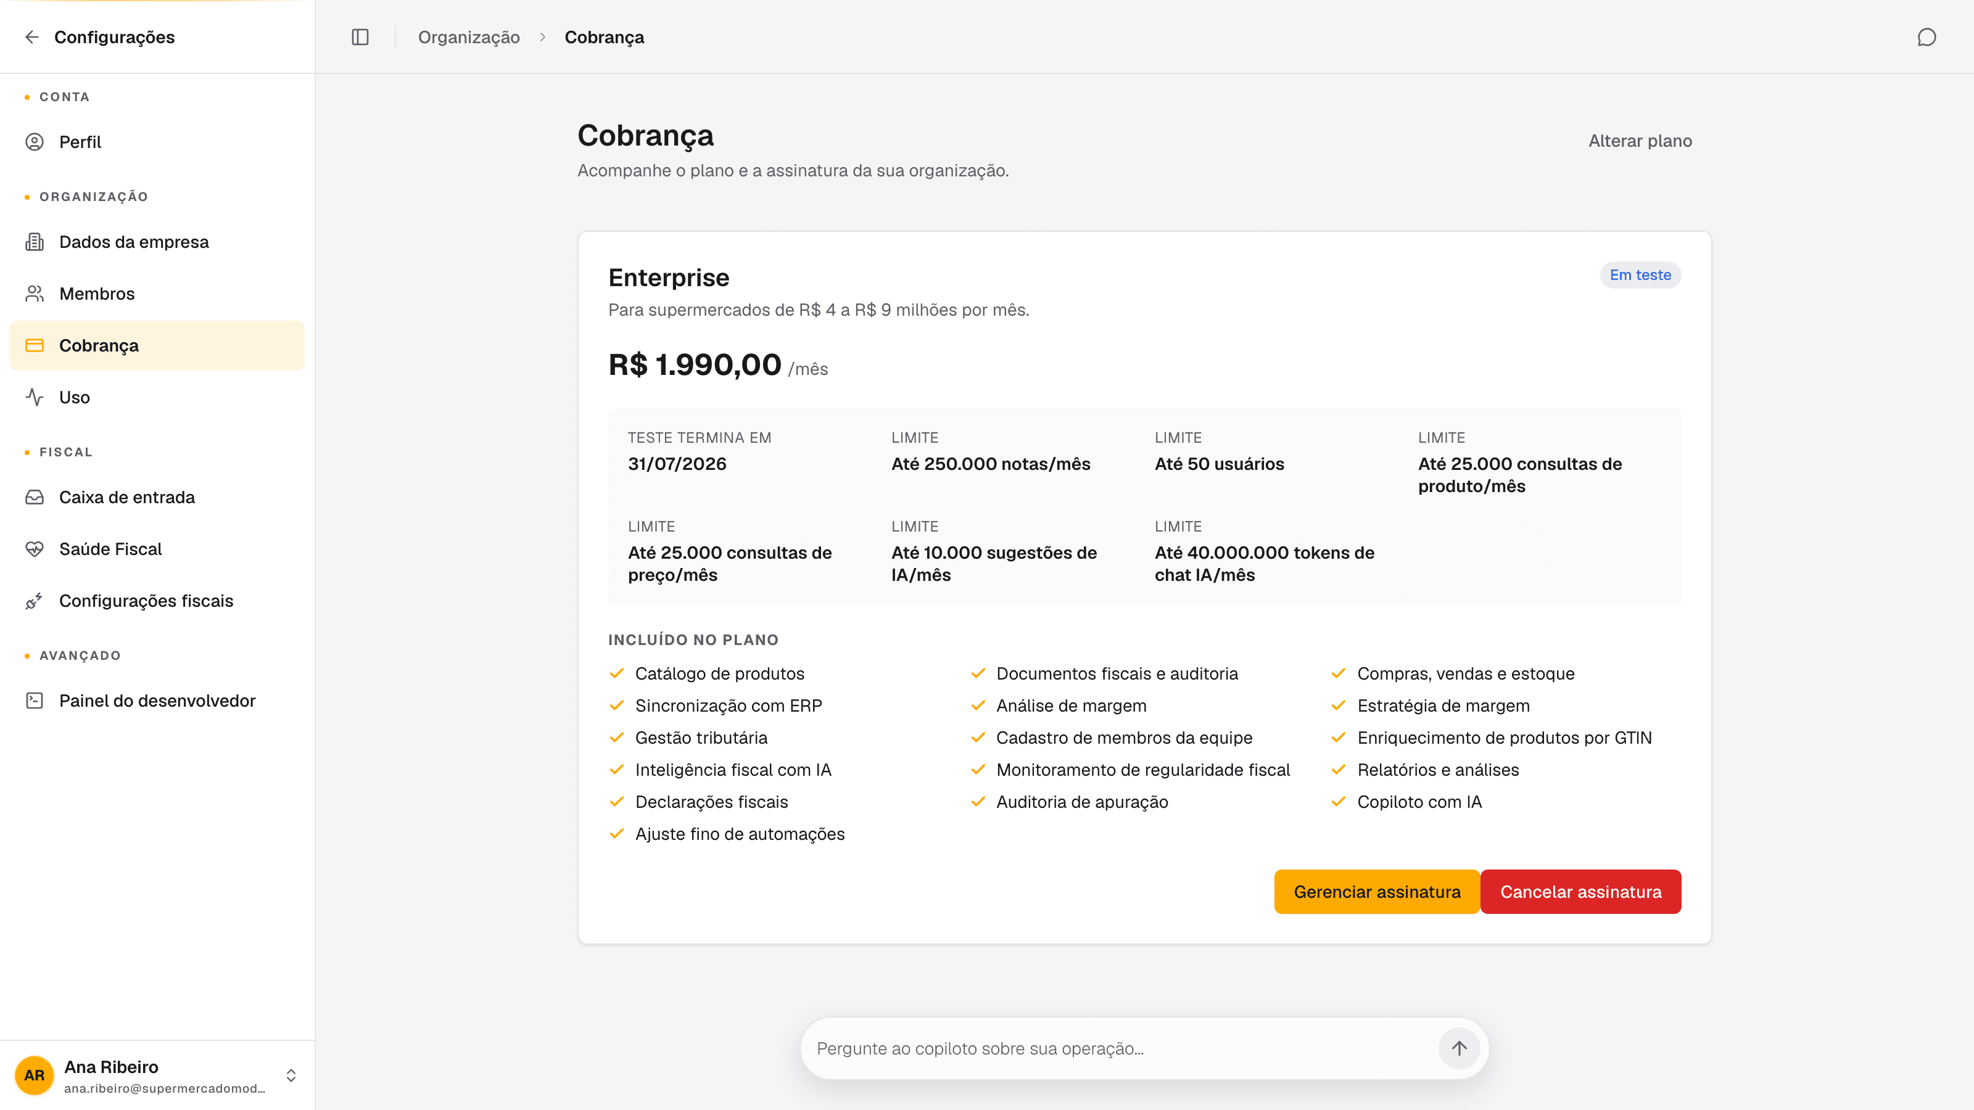Screen dimensions: 1974x1110
Task: Click Até 250.000 notas/mês limit
Action: pyautogui.click(x=991, y=464)
